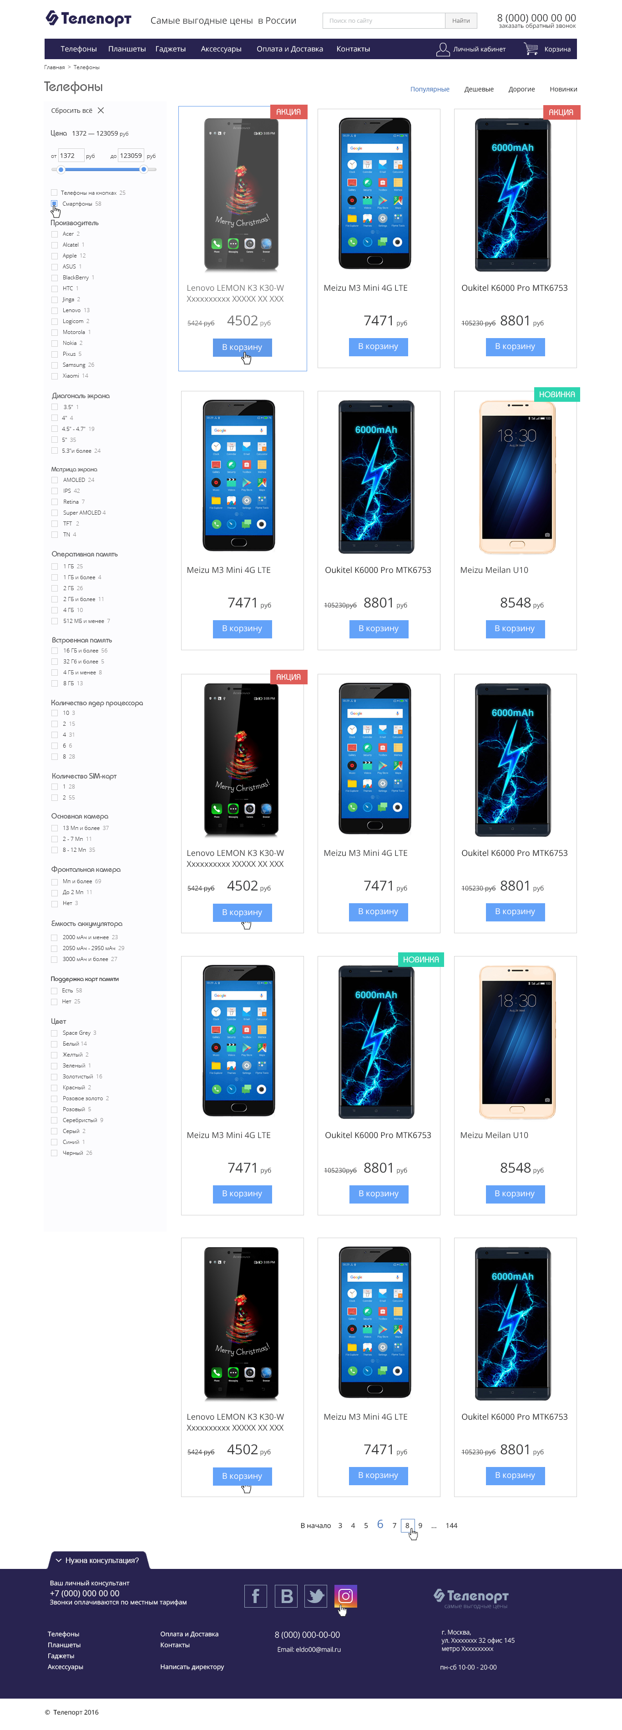The width and height of the screenshot is (622, 1730).
Task: Sort by Дешевые tab
Action: pyautogui.click(x=479, y=89)
